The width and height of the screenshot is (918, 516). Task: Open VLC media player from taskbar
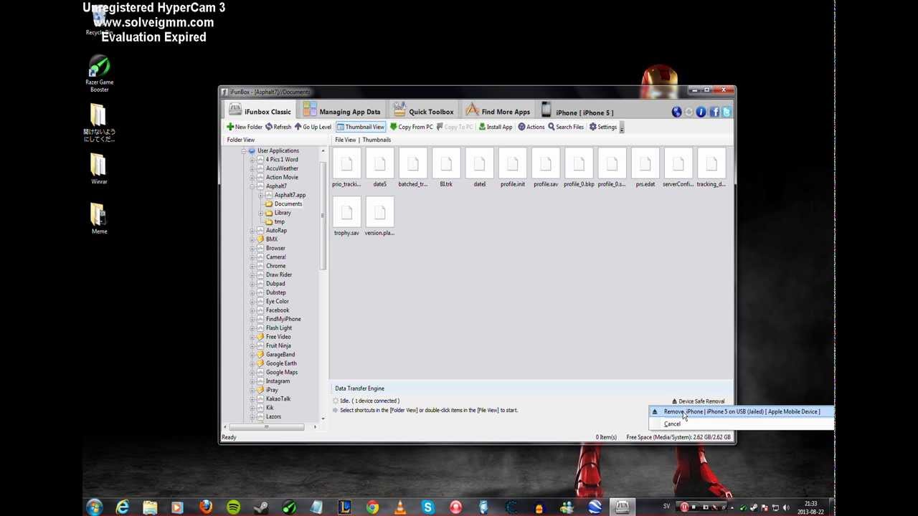(x=400, y=507)
